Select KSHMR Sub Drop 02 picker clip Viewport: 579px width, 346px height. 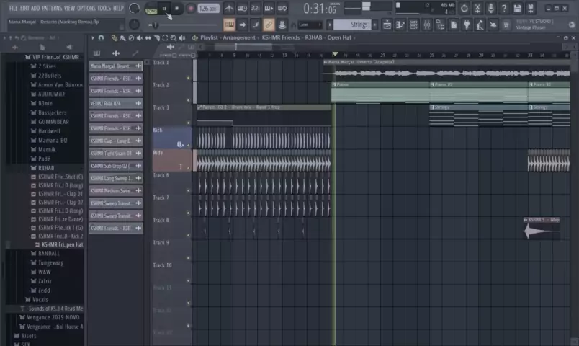tap(115, 166)
